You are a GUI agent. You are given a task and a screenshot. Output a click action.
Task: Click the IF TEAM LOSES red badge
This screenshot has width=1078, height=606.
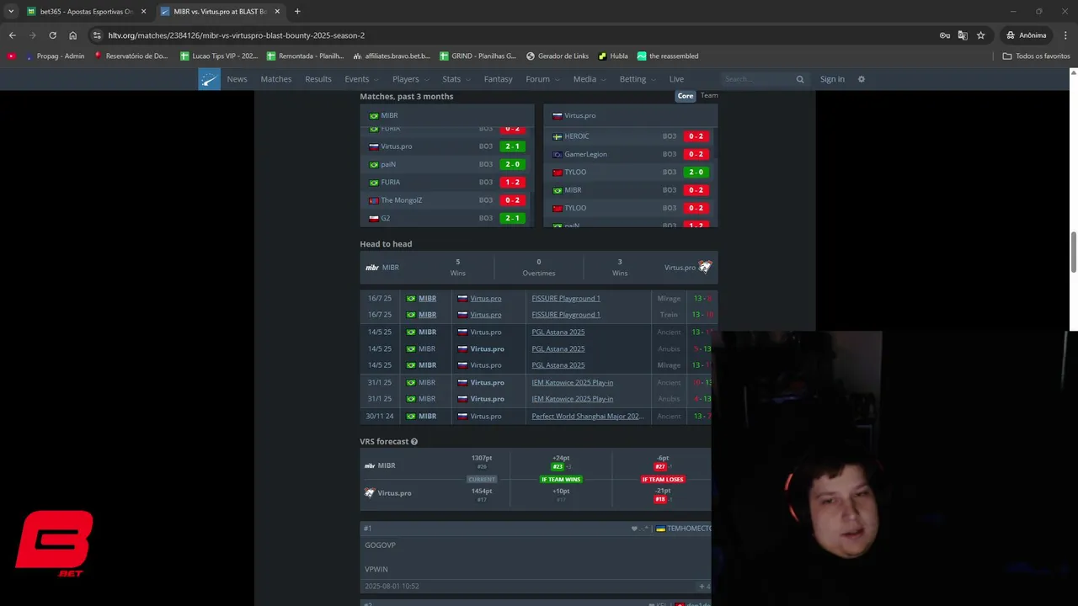click(663, 479)
